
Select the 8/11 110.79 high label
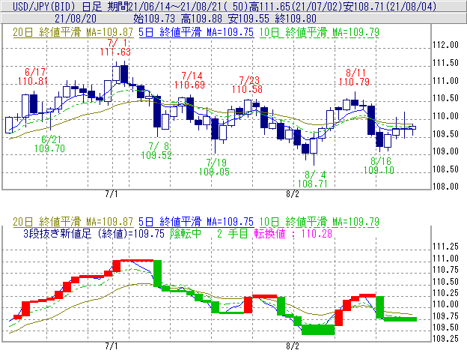(x=354, y=77)
